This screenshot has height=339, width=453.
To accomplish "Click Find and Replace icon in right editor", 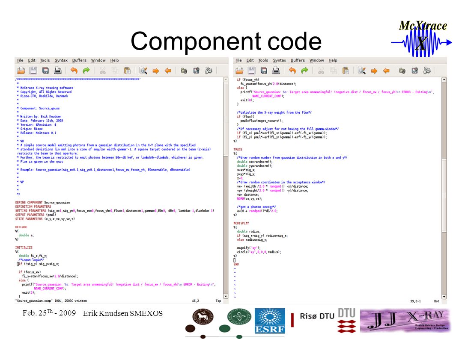I will point(362,71).
